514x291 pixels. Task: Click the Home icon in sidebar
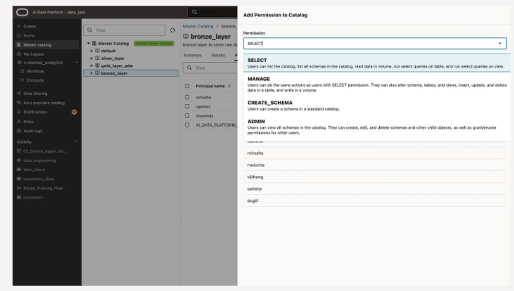coord(19,35)
